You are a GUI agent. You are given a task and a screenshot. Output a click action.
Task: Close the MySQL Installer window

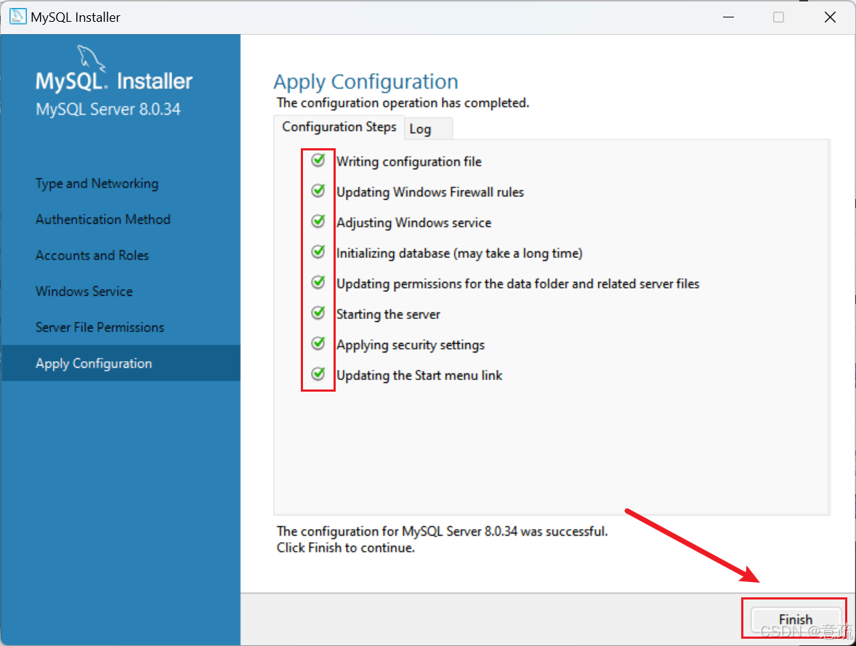pyautogui.click(x=830, y=17)
